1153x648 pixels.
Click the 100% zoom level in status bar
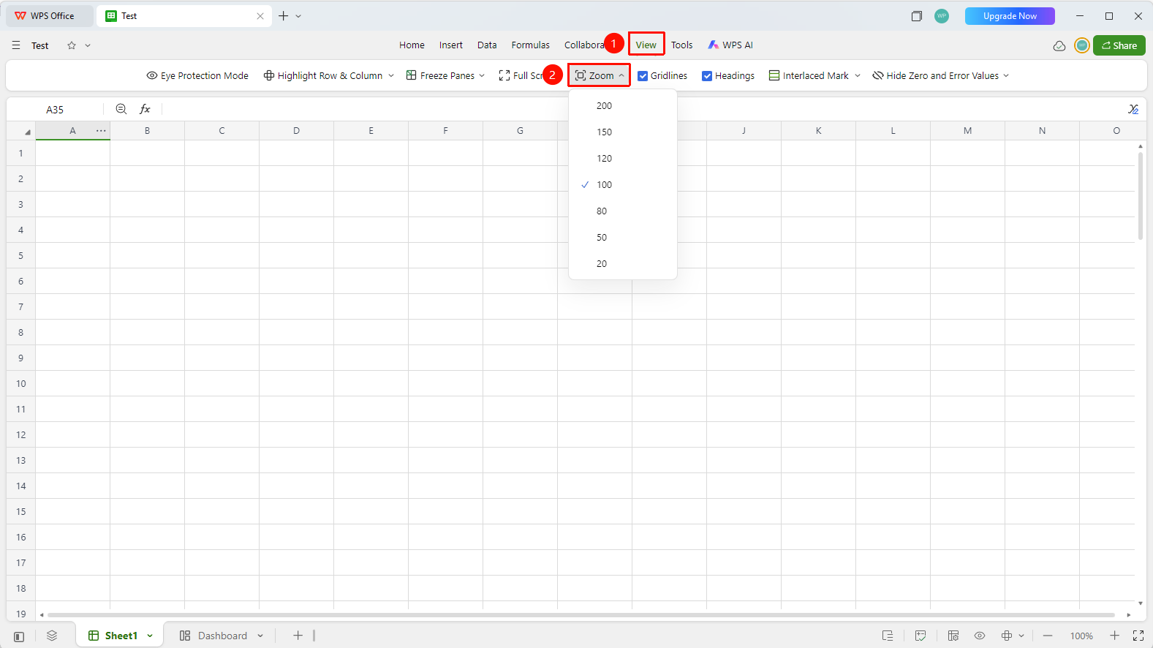click(x=1081, y=636)
